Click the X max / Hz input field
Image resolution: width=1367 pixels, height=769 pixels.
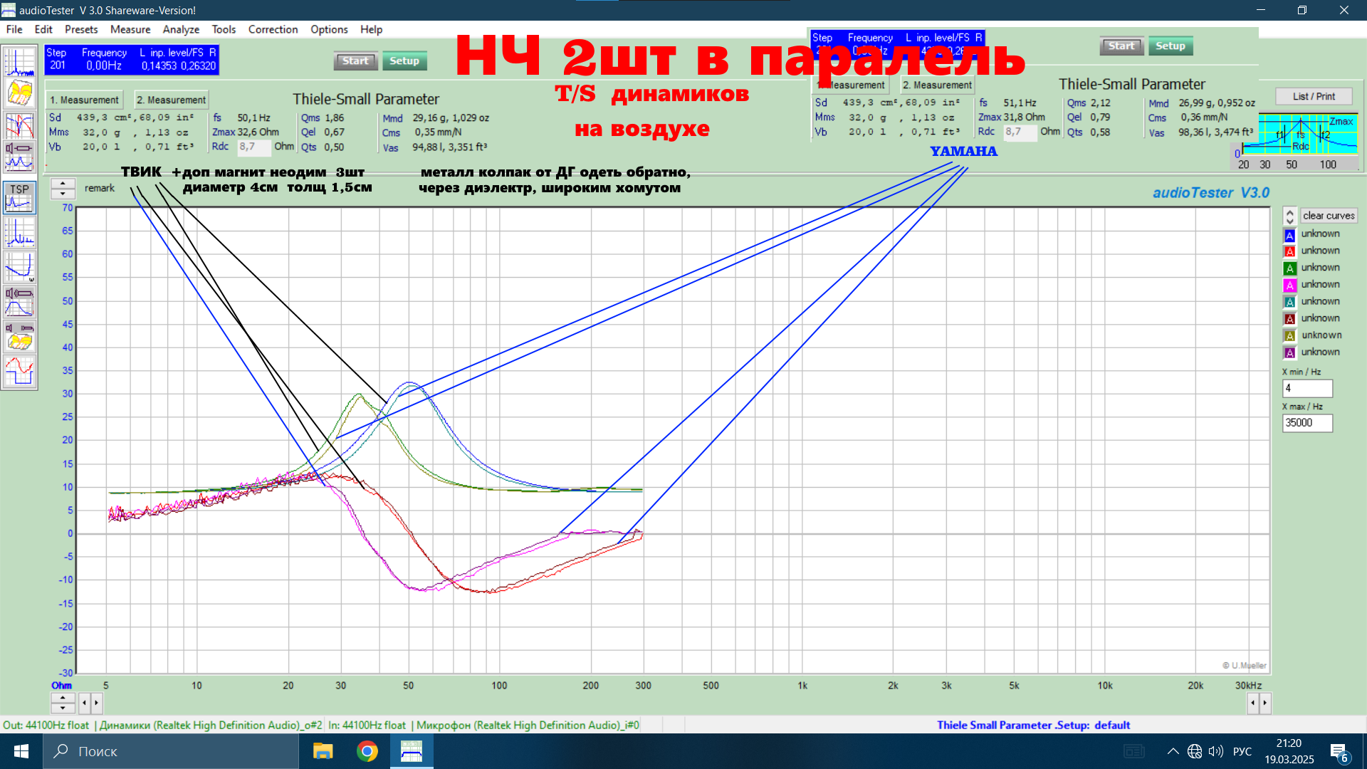pyautogui.click(x=1306, y=423)
